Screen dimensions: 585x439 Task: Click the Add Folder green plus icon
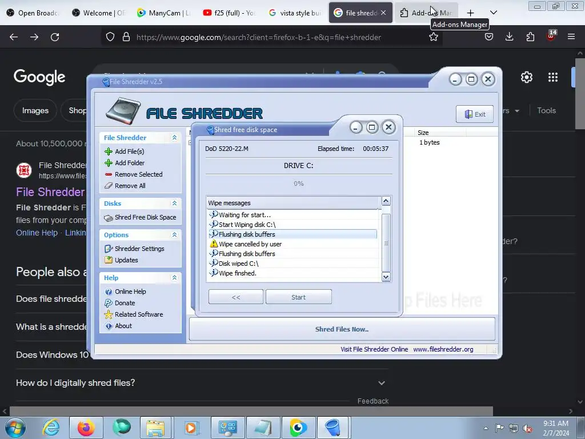click(109, 163)
